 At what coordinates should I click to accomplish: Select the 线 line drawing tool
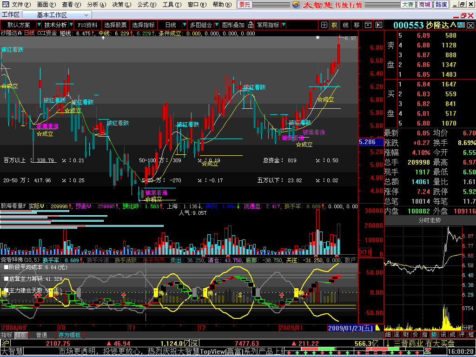pos(345,25)
